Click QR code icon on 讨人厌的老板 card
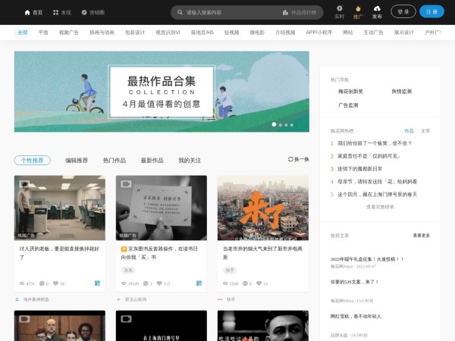This screenshot has height=341, width=455. [x=97, y=283]
